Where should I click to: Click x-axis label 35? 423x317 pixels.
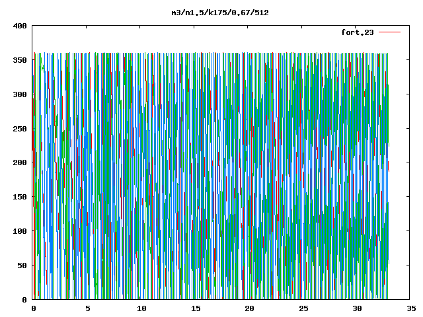pos(411,308)
